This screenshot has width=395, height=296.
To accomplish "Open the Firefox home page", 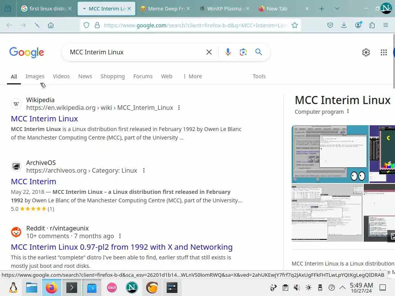I will pos(51,25).
